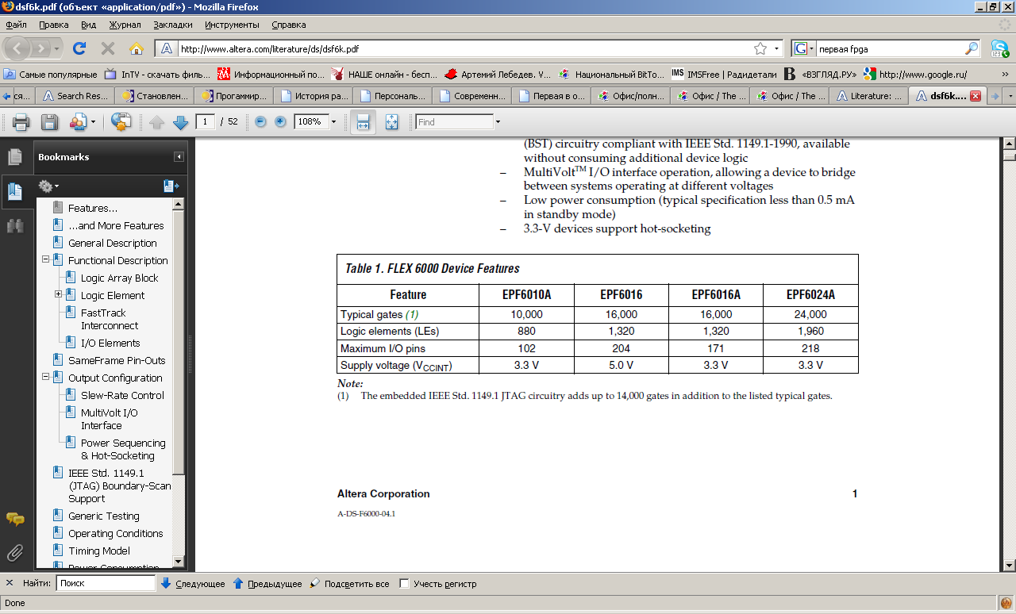Open the Справка menu

click(288, 25)
